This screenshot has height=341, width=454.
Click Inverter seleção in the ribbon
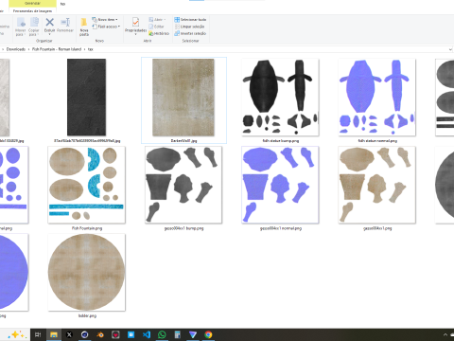pos(190,33)
